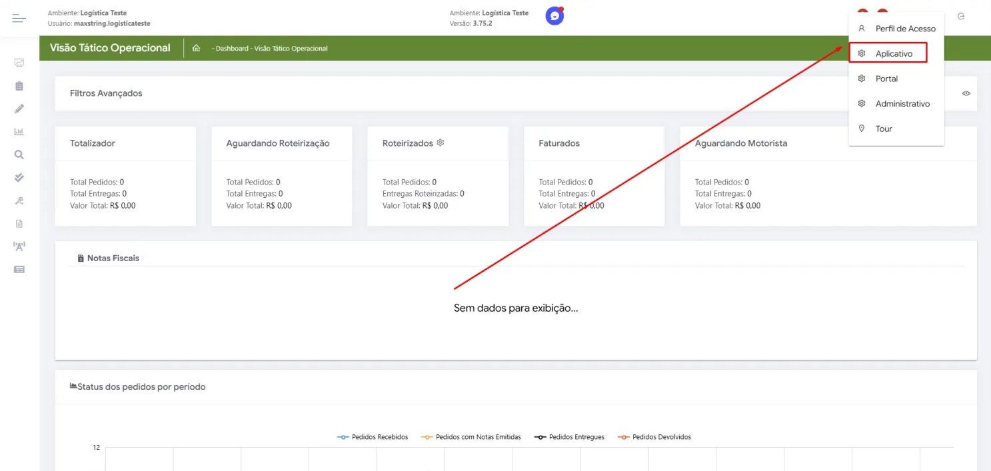Click the Visão Tático Operacional page title
The image size is (991, 471).
point(110,48)
